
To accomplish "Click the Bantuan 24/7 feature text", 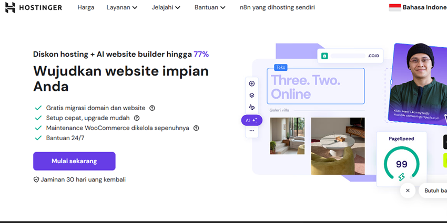I will (x=65, y=138).
